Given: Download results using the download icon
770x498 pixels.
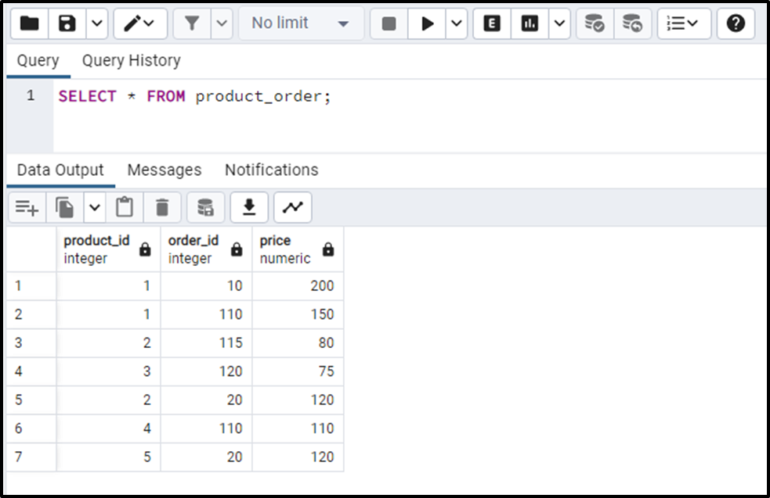Looking at the screenshot, I should coord(249,207).
